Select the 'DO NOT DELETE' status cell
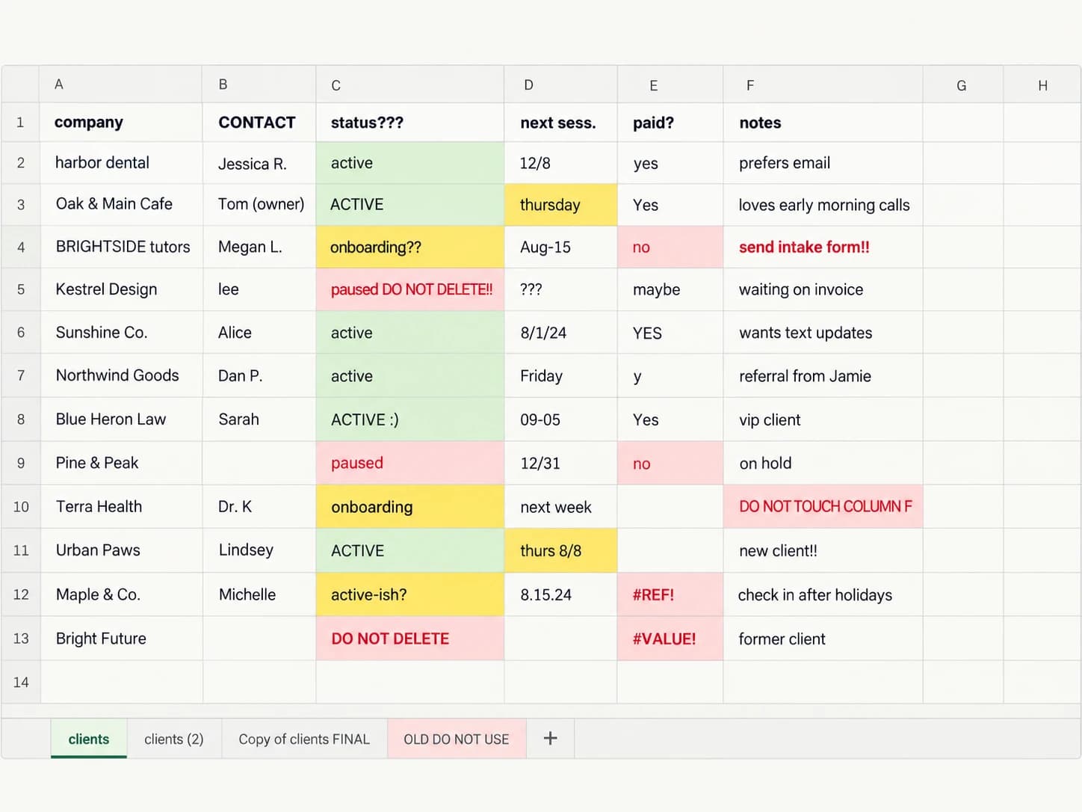This screenshot has width=1082, height=812. point(410,639)
